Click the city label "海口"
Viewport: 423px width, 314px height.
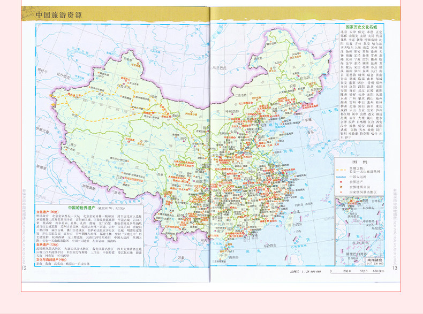(x=231, y=251)
